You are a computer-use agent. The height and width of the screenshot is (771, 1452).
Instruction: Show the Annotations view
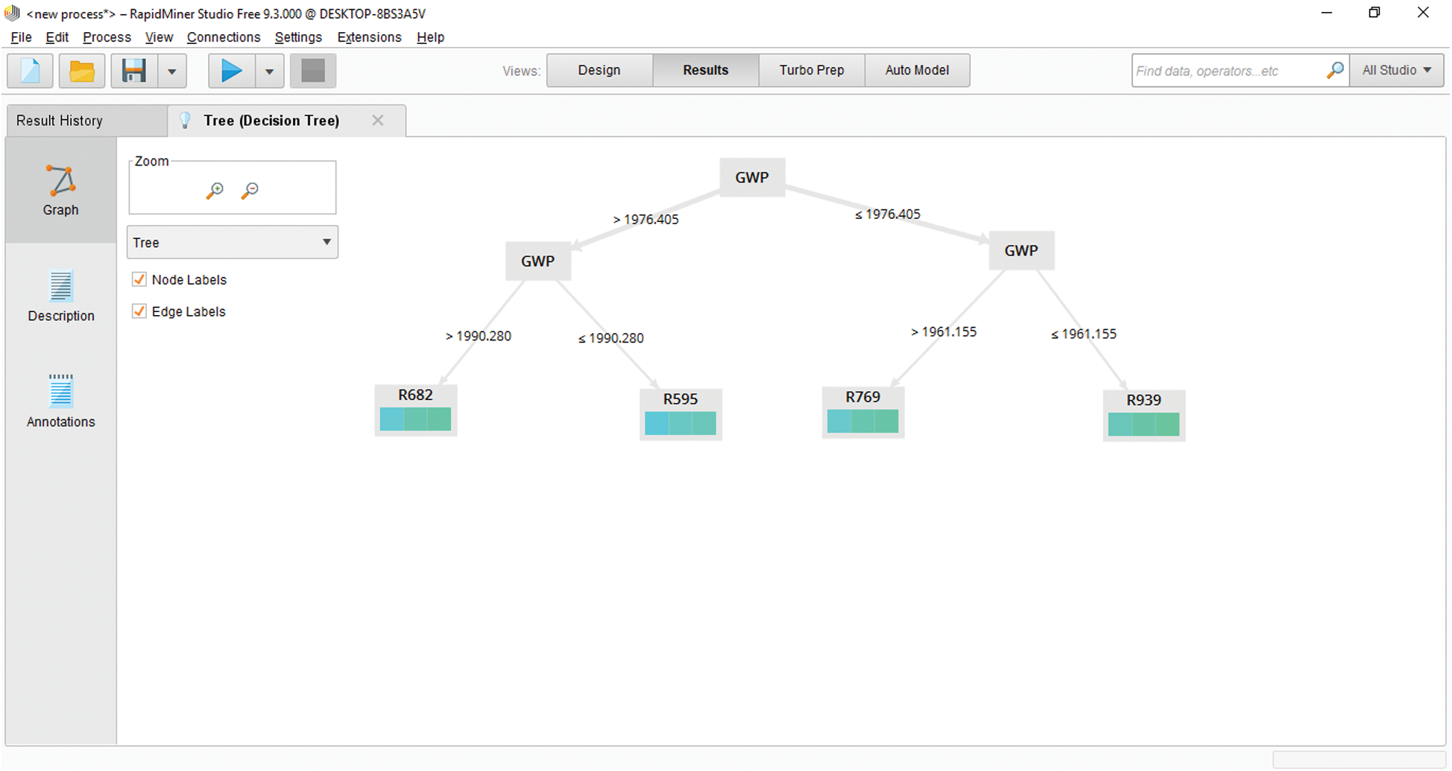[x=61, y=402]
